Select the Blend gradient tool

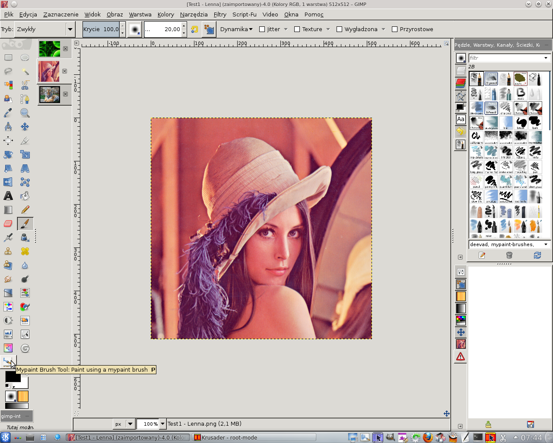8,210
